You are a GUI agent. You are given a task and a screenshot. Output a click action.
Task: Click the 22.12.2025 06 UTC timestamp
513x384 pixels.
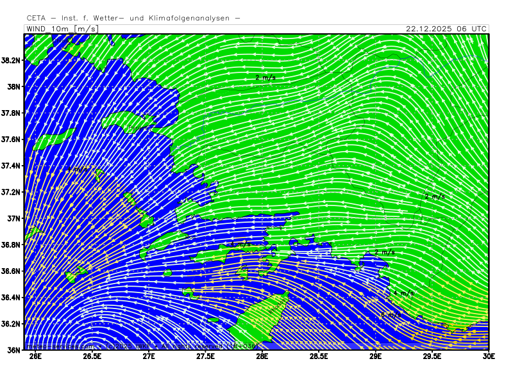click(x=446, y=29)
